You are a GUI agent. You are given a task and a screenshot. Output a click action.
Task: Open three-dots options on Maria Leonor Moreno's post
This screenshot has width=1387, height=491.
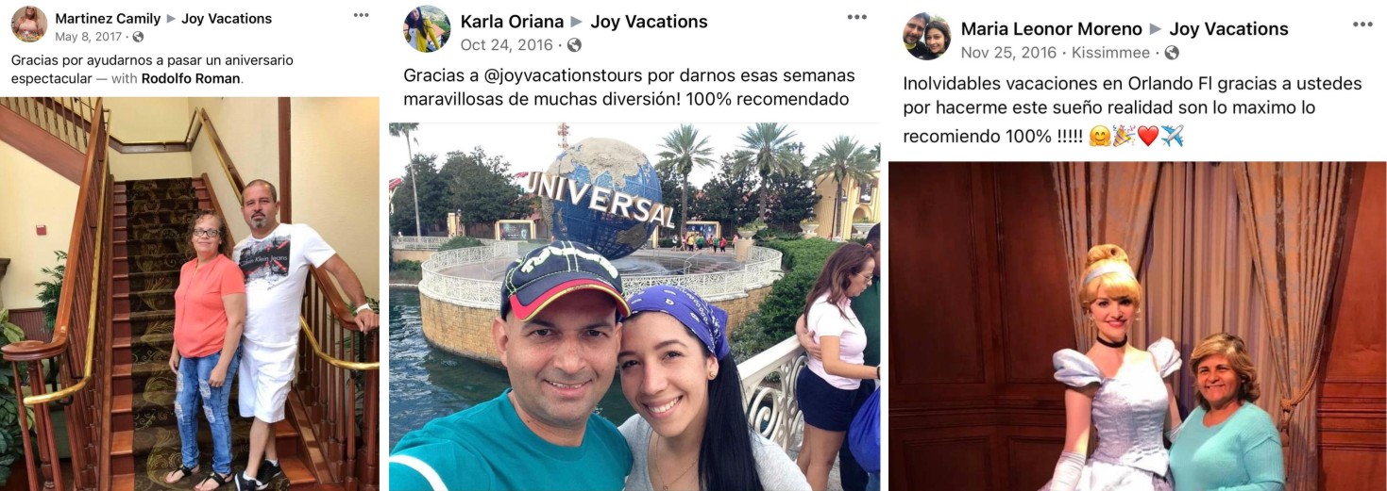1362,25
